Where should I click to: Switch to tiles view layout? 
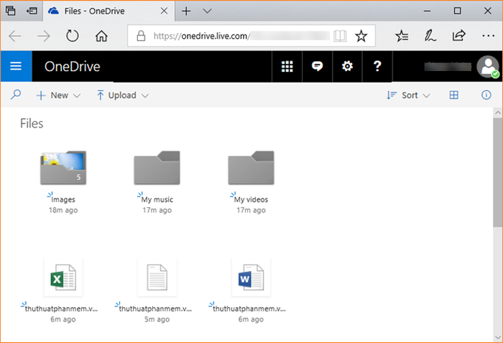click(x=453, y=95)
